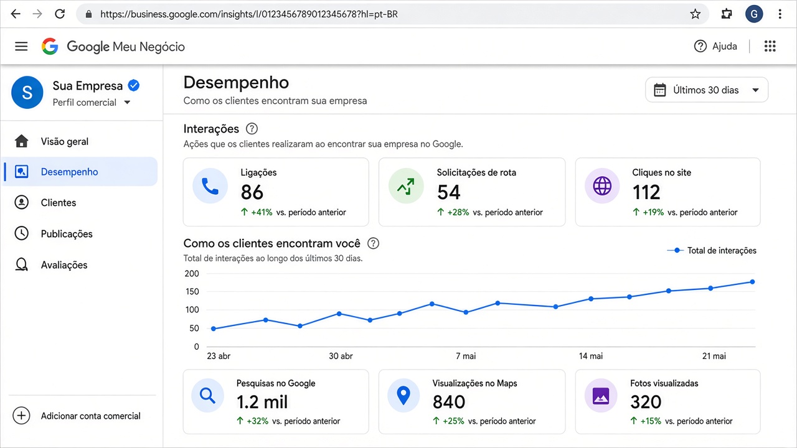Click the home icon for Visão geral
This screenshot has width=797, height=448.
pyautogui.click(x=22, y=141)
